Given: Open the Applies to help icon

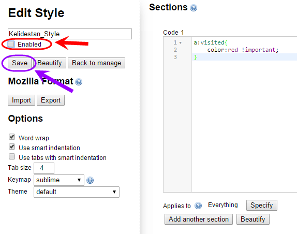Looking at the screenshot, I should 198,206.
